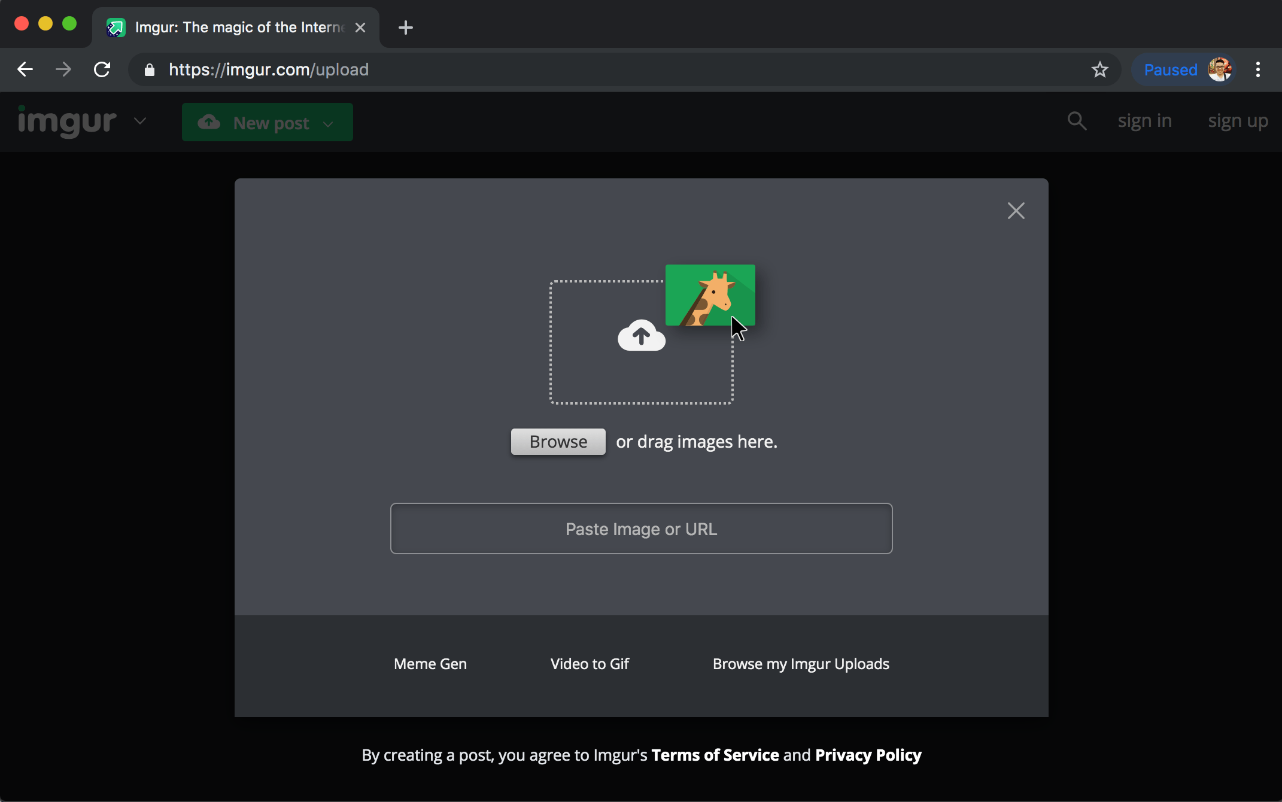Open Meme Gen link

coord(430,664)
